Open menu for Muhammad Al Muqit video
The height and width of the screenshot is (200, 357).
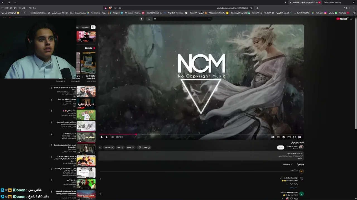(x=51, y=122)
